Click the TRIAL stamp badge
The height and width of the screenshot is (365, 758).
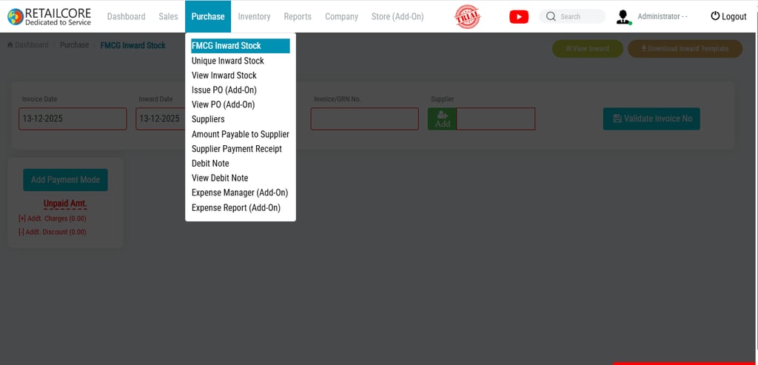click(468, 17)
